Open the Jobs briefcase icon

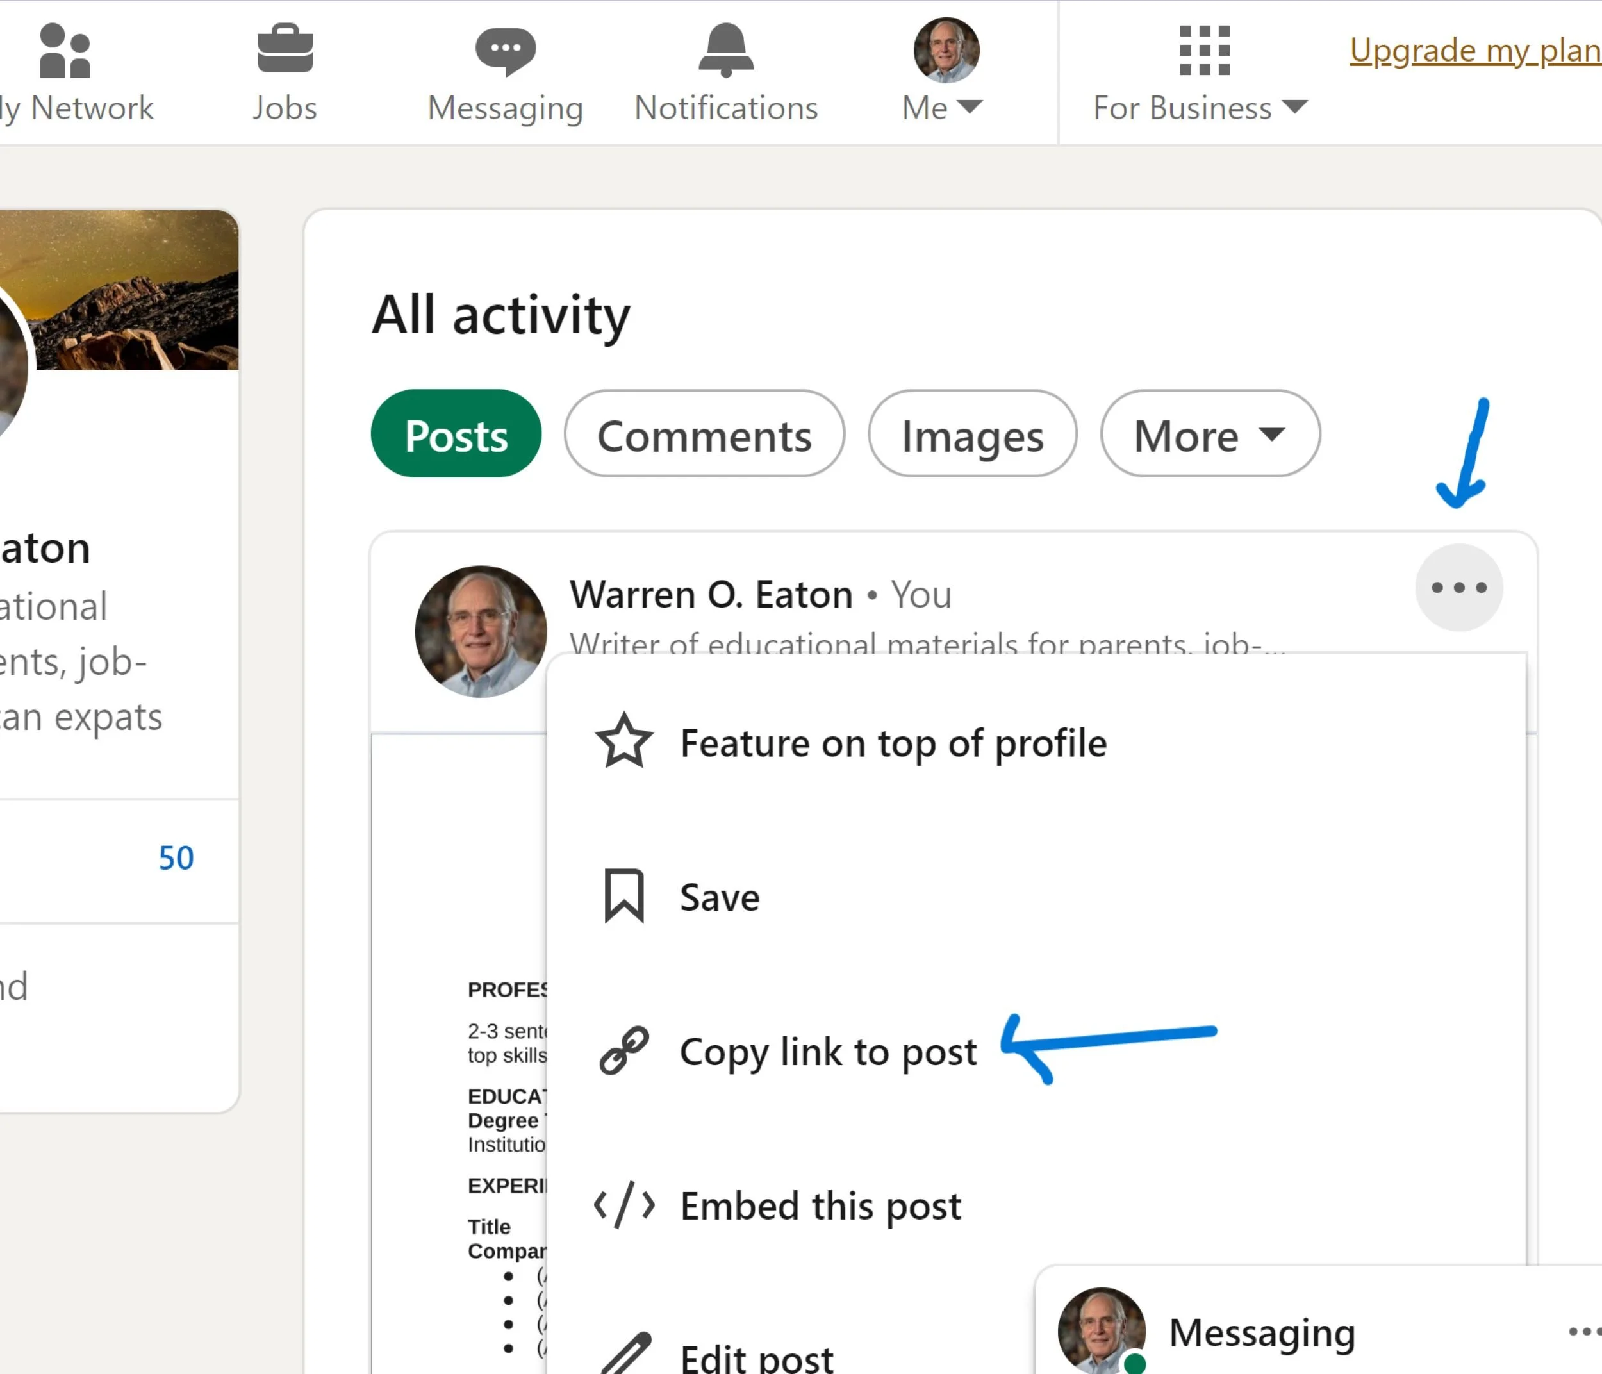pyautogui.click(x=285, y=49)
